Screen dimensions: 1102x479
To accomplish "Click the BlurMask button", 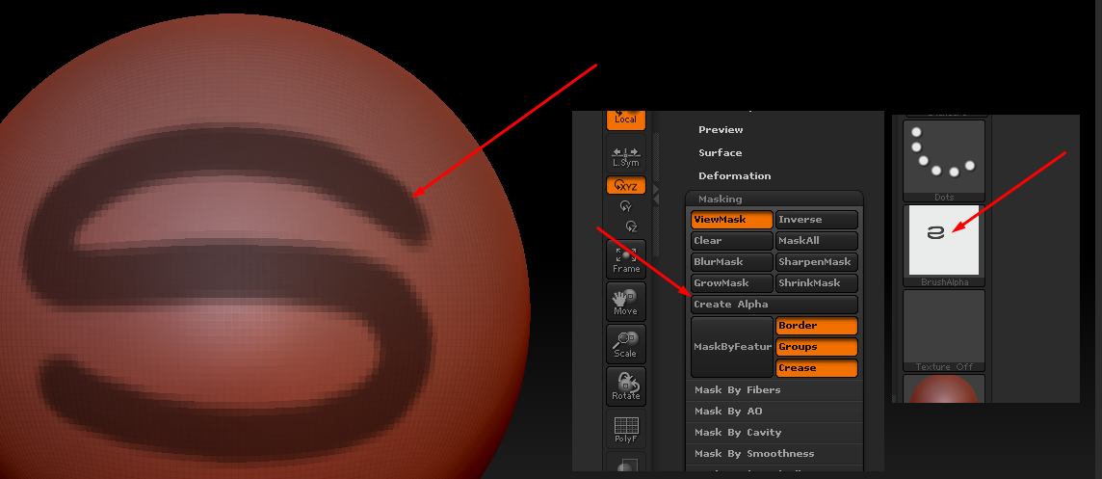I will tap(732, 261).
